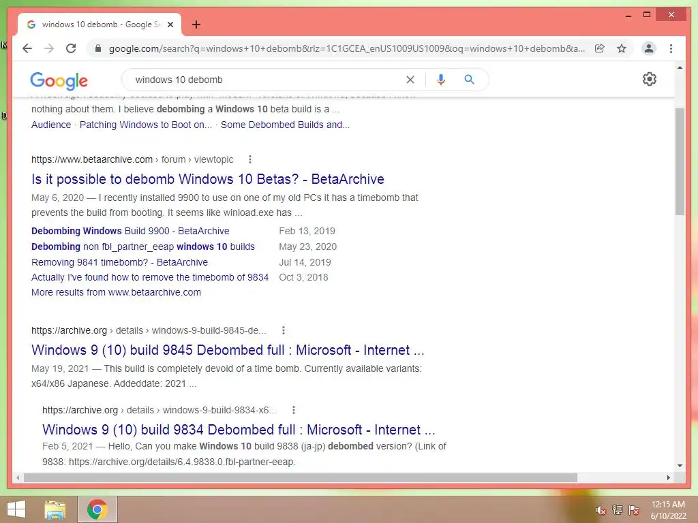The width and height of the screenshot is (698, 523).
Task: Click the Oct 3, 2018 date
Action: tap(303, 278)
